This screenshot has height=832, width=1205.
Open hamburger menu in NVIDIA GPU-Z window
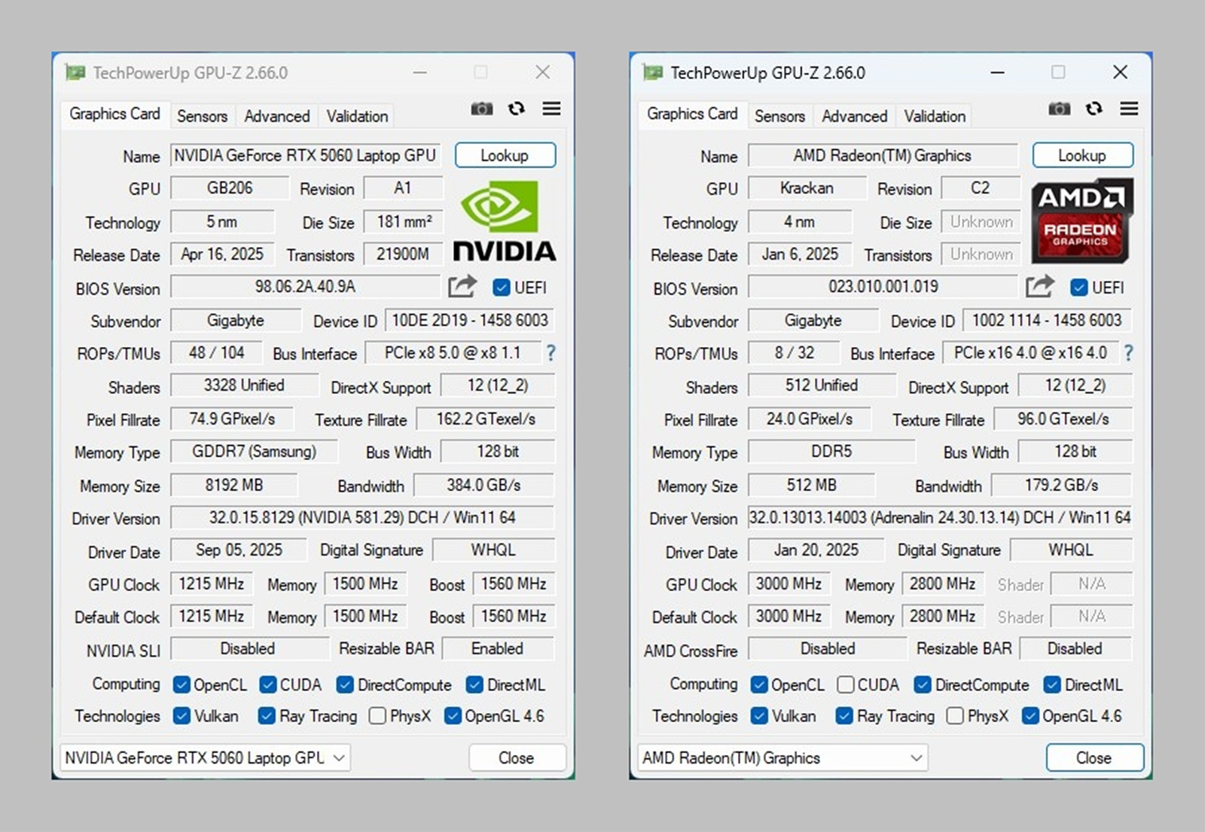[x=551, y=109]
